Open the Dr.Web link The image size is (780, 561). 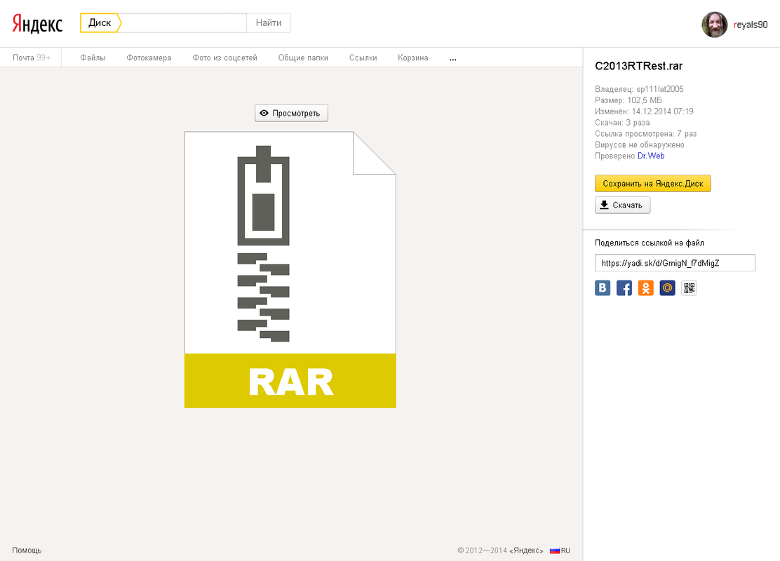(x=651, y=156)
